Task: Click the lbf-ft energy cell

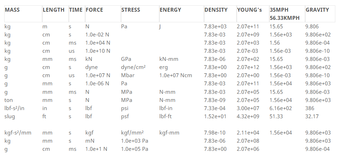Action: (x=165, y=116)
